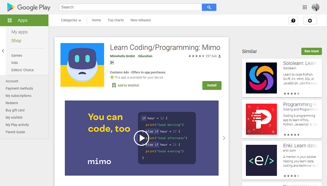Click the Enki star rating
The image size is (327, 186).
point(291,176)
